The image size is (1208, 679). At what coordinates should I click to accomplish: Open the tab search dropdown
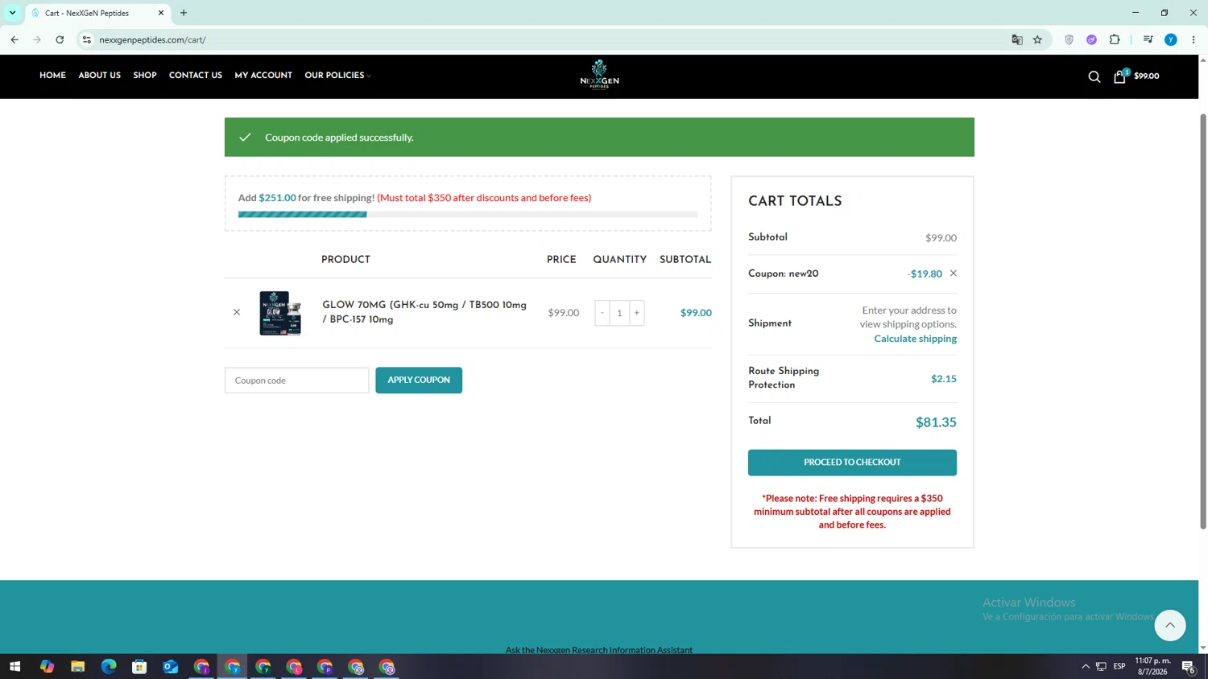tap(12, 13)
